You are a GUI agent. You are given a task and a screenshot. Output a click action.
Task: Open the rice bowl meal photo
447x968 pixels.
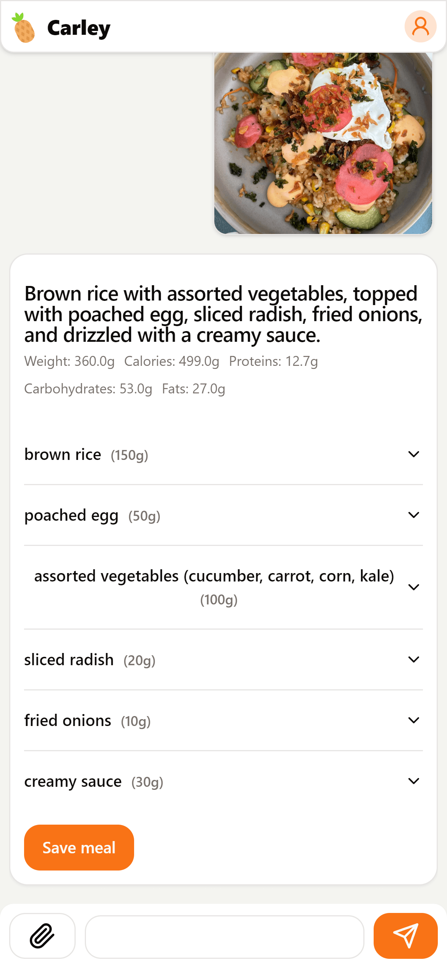tap(323, 143)
